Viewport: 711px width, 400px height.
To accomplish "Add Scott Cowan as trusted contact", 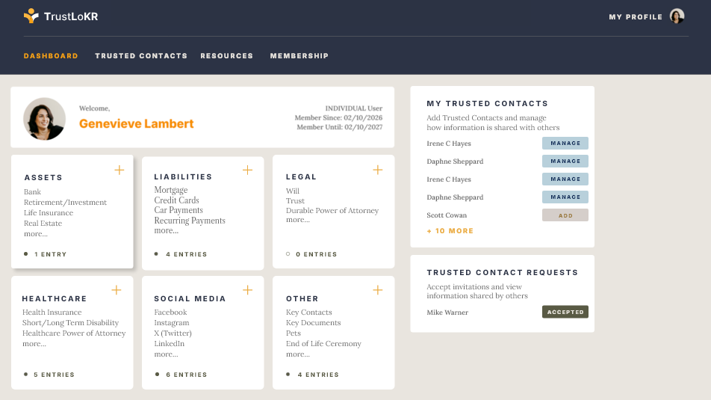I will coord(565,215).
